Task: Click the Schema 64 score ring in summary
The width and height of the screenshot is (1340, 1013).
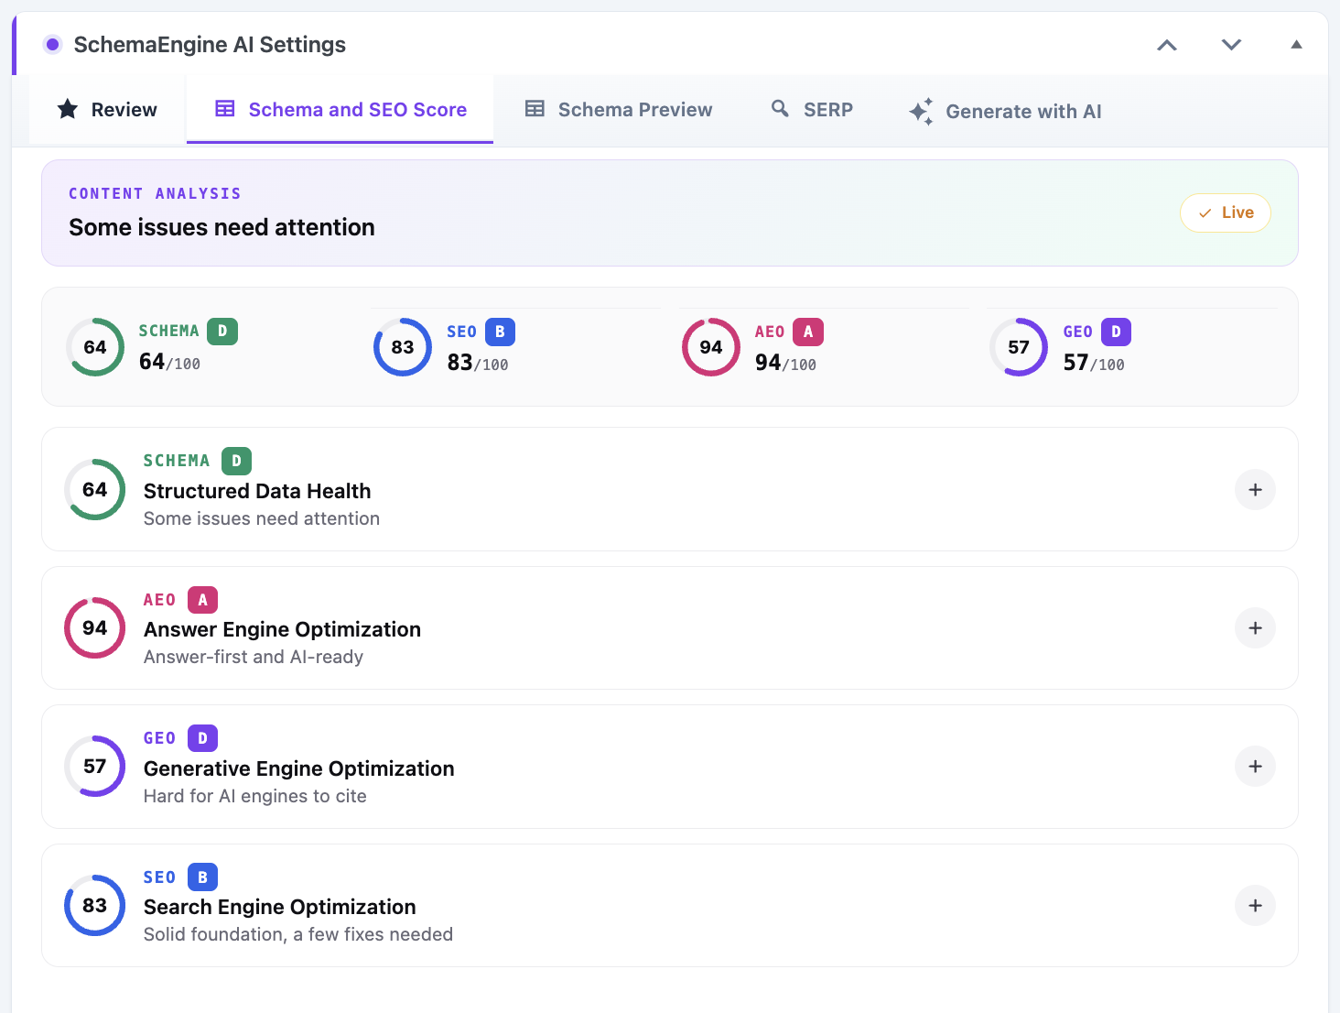Action: (95, 347)
